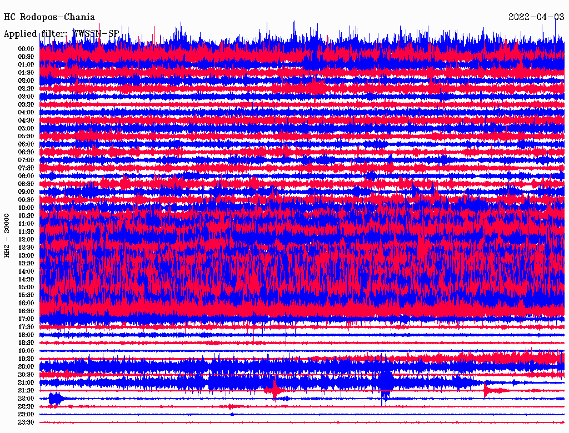Viewport: 569px width, 433px height.
Task: Click the '14:30' time label
Action: tap(26, 280)
